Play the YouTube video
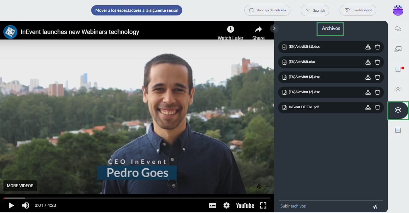This screenshot has width=409, height=213. (11, 205)
